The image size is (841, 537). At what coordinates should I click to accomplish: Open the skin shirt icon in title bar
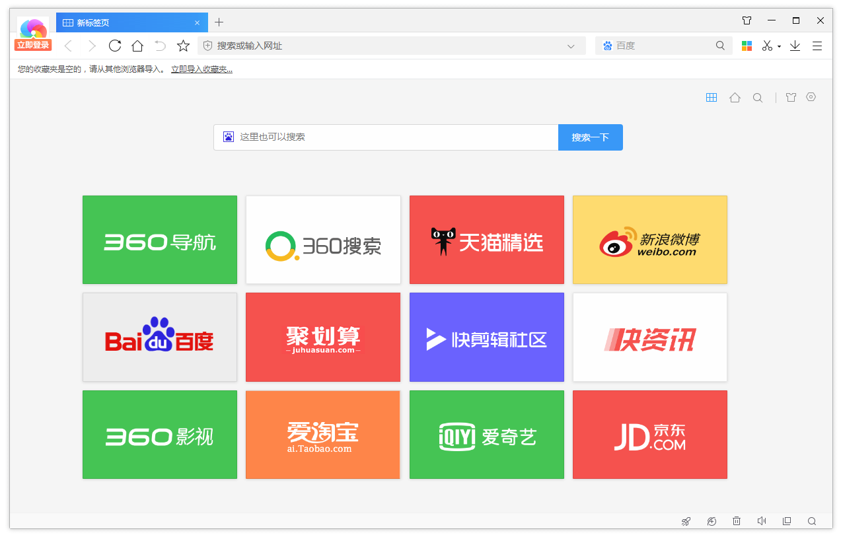pyautogui.click(x=747, y=20)
